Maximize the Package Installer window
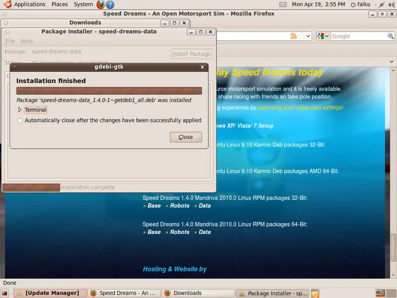Screen dimensions: 397x298 [201, 32]
